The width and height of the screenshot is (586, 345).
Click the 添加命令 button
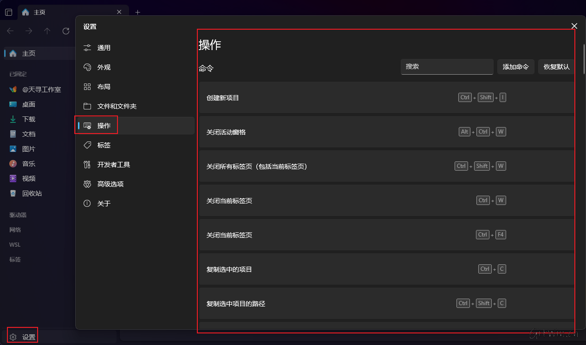point(515,67)
